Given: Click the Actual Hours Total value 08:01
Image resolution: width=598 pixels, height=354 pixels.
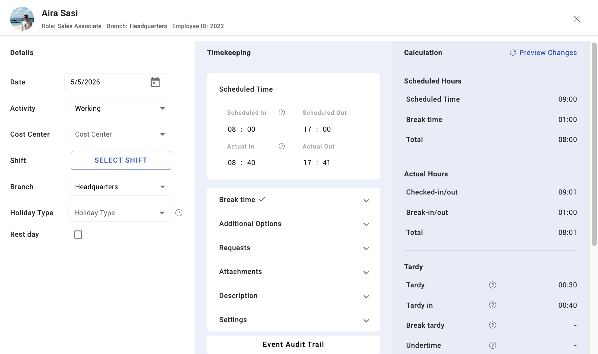Looking at the screenshot, I should [x=568, y=232].
